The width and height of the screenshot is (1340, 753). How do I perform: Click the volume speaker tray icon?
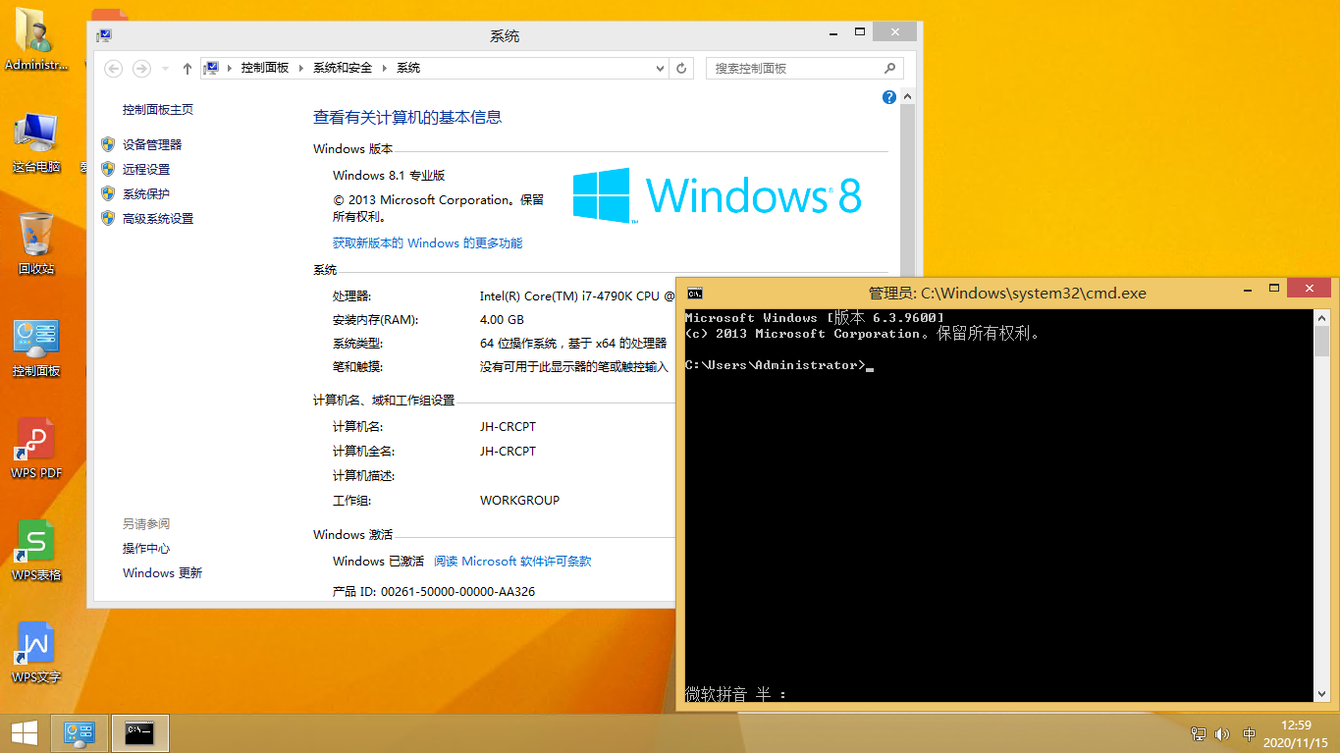[1222, 734]
